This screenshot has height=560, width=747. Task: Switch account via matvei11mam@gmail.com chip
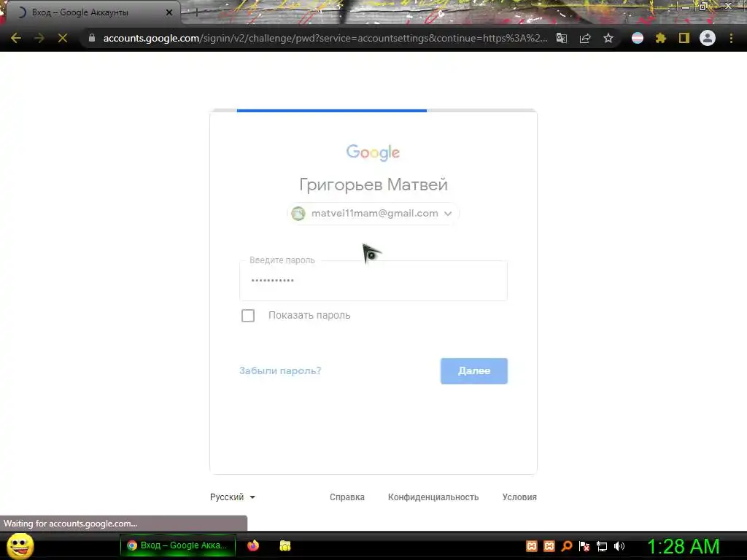[x=373, y=214]
